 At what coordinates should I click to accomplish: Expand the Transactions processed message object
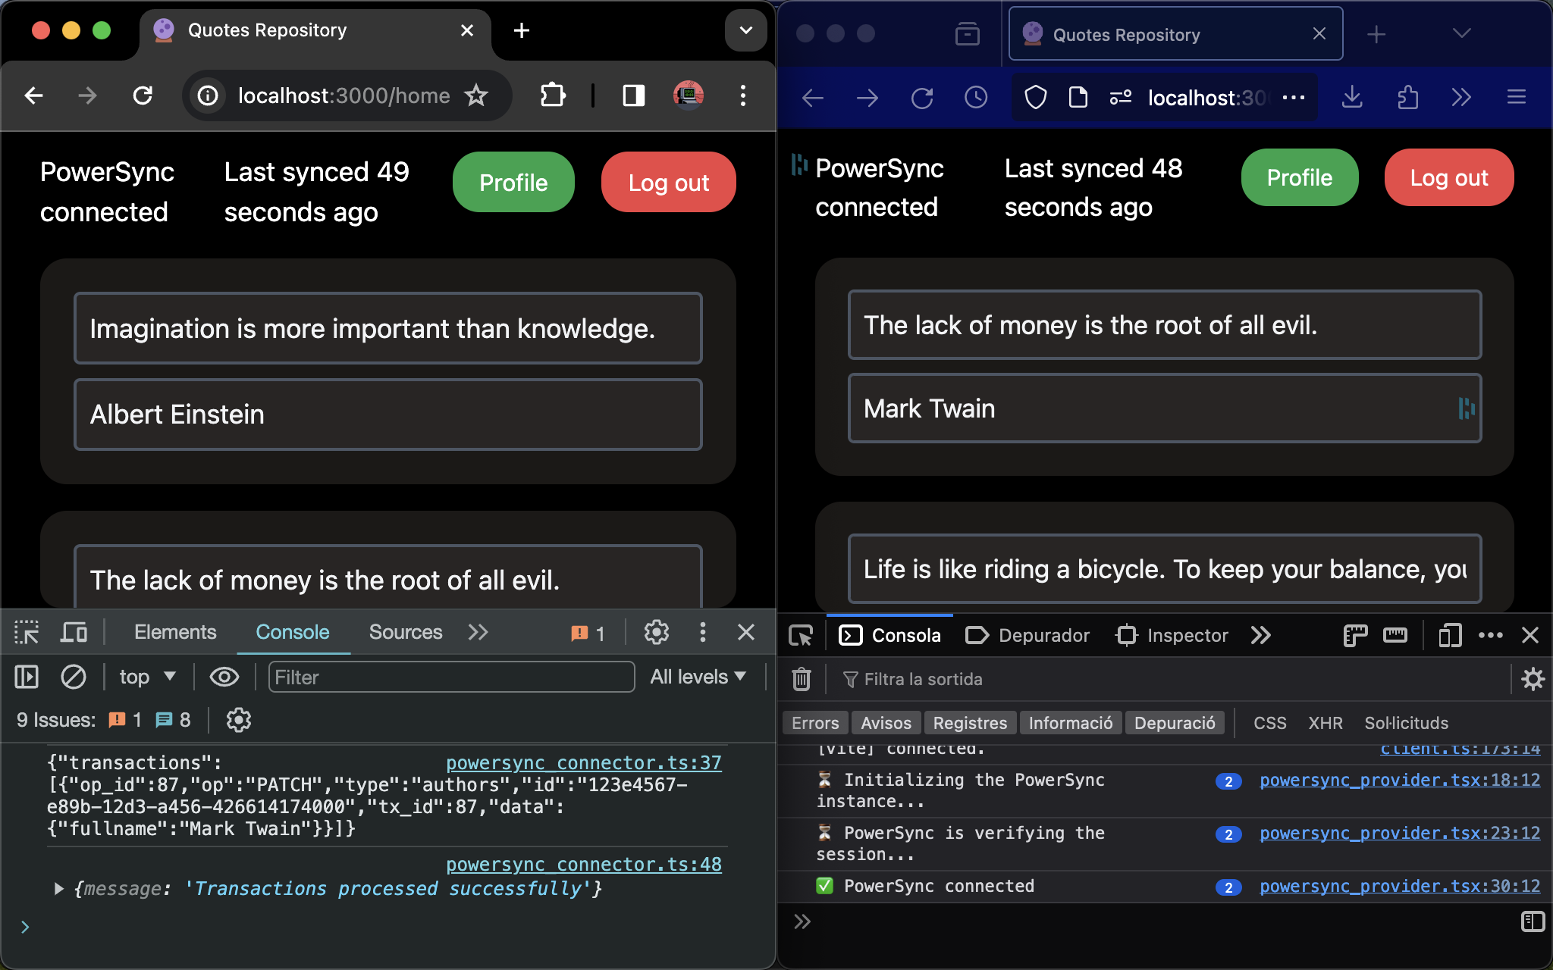(58, 889)
